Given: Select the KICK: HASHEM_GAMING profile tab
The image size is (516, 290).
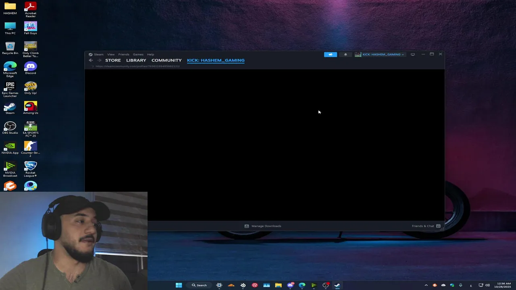Looking at the screenshot, I should click(x=216, y=60).
